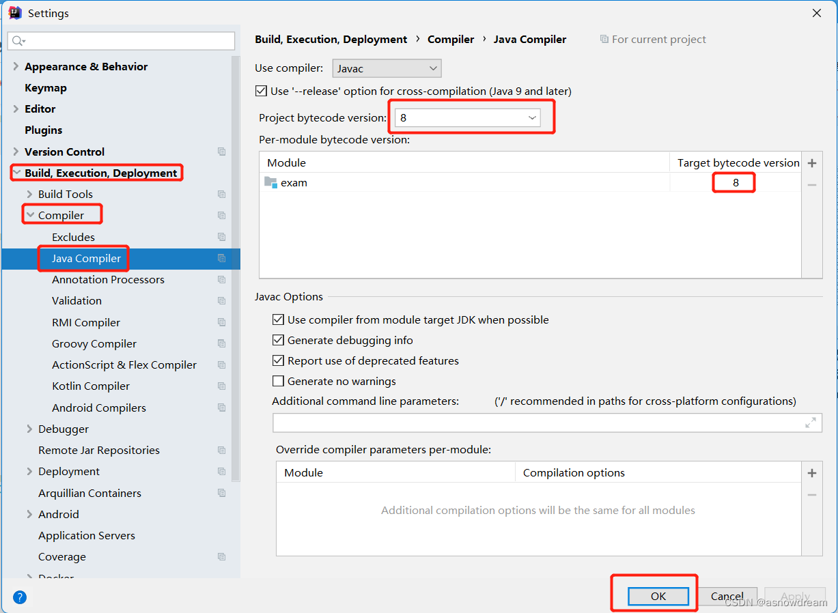The width and height of the screenshot is (838, 613).
Task: Click the help question mark icon
Action: pos(20,597)
